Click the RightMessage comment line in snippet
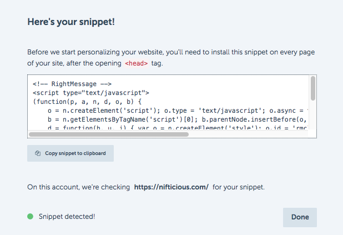The width and height of the screenshot is (343, 235). [72, 84]
